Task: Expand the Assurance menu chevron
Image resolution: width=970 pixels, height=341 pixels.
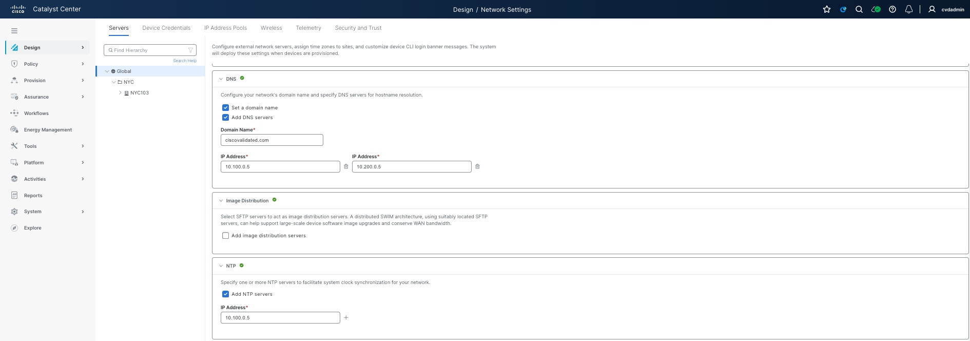Action: (x=83, y=97)
